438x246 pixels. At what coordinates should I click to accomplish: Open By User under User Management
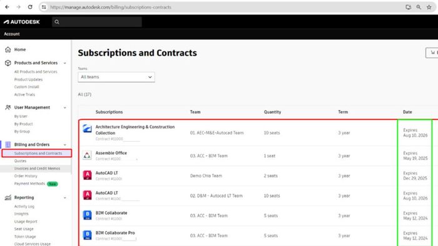coord(21,116)
